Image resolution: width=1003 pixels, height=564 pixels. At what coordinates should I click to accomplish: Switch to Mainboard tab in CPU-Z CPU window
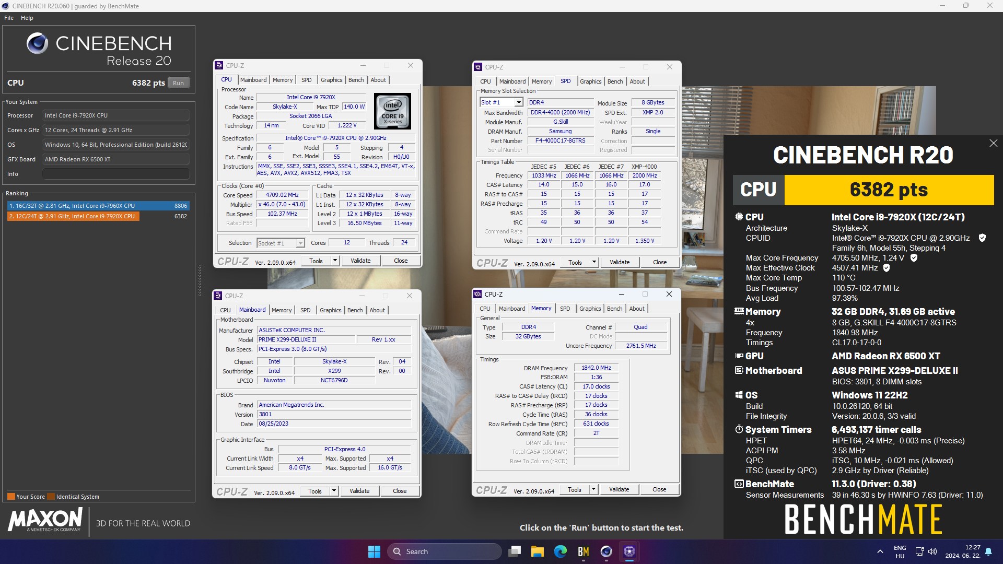pos(253,80)
